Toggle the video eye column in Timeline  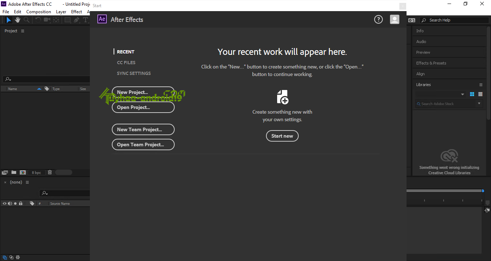point(5,203)
